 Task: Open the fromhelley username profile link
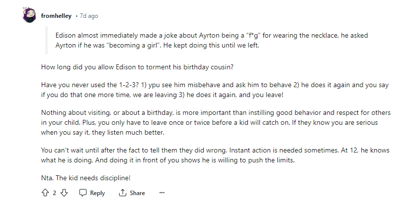tap(56, 16)
